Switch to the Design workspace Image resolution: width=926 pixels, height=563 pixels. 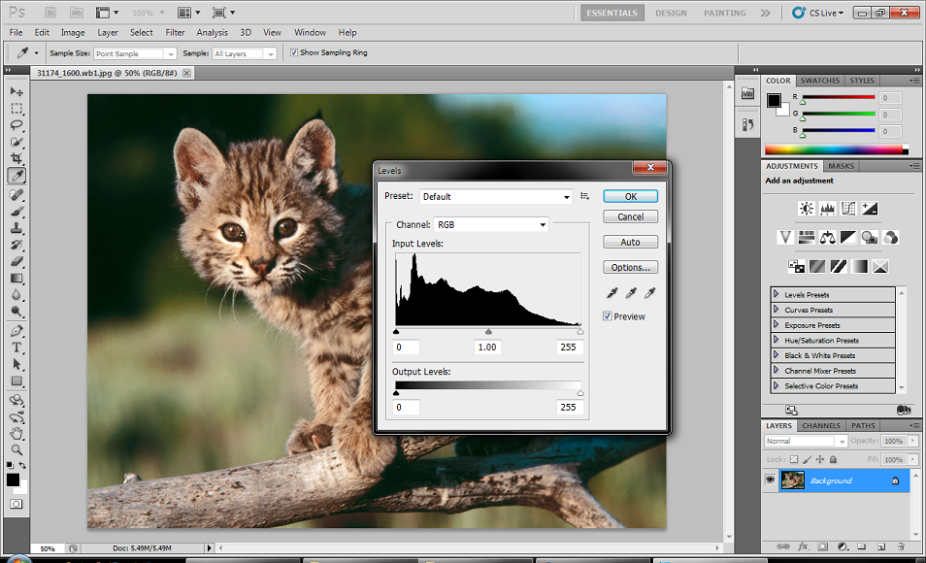pyautogui.click(x=671, y=13)
